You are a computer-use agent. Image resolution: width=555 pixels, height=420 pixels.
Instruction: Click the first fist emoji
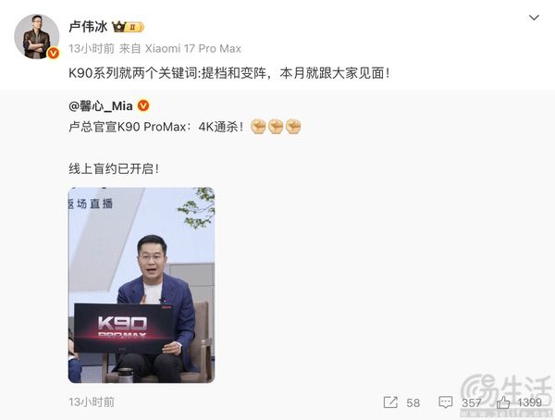point(258,127)
